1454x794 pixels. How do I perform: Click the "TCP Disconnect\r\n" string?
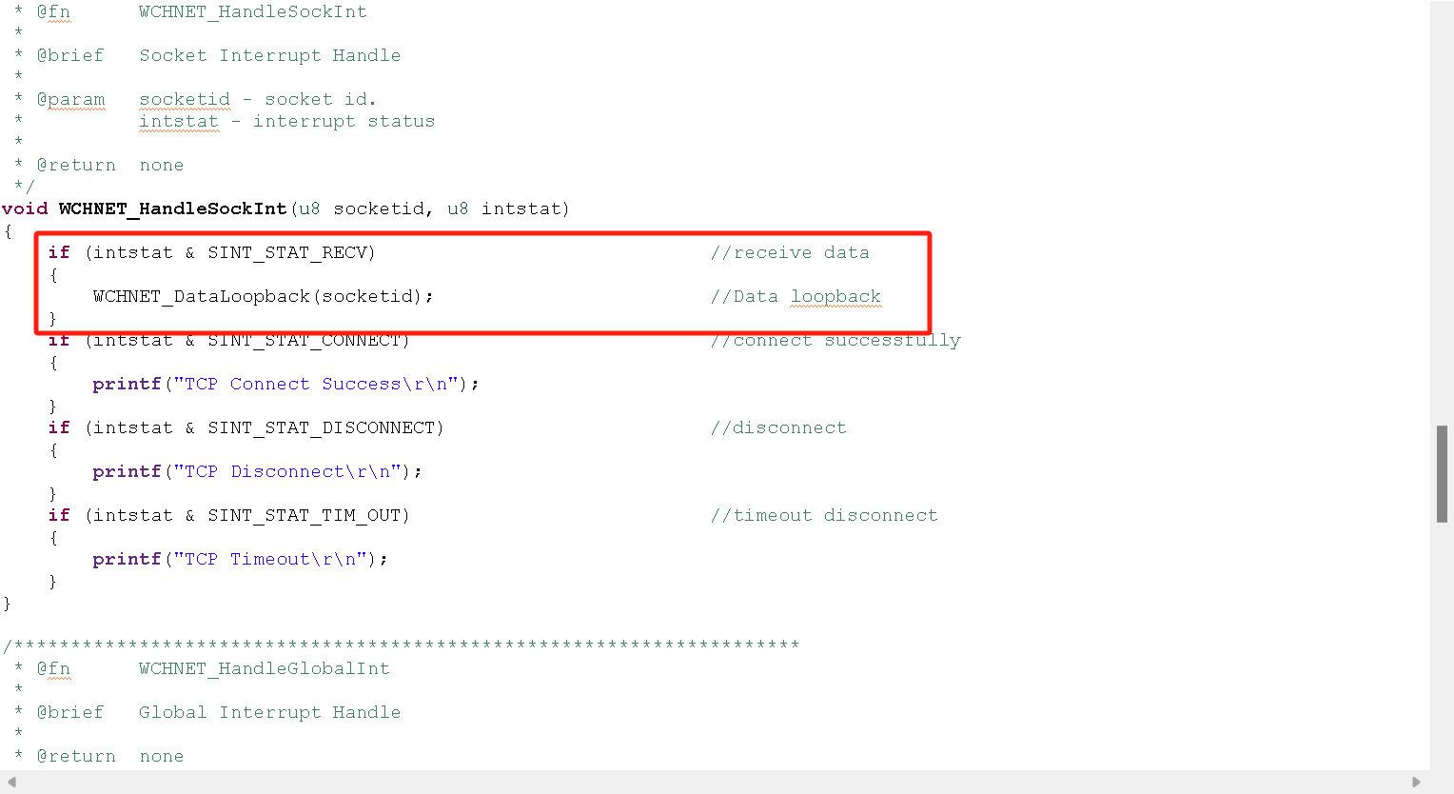pos(287,471)
